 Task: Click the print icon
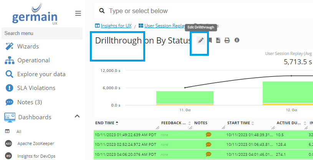click(x=227, y=40)
